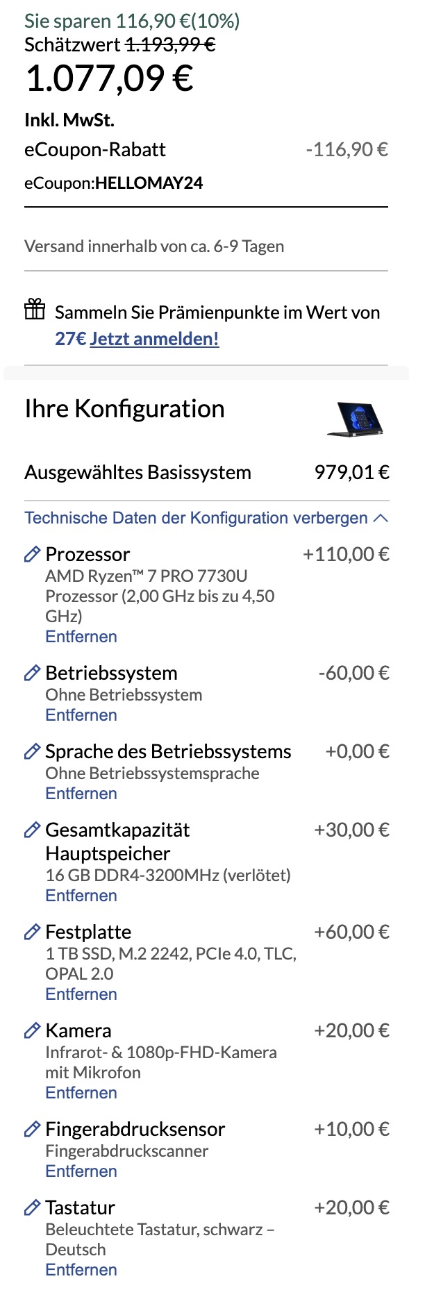Viewport: 425px width, 1297px height.
Task: Collapse Technische Daten der Konfiguration section
Action: [x=206, y=518]
